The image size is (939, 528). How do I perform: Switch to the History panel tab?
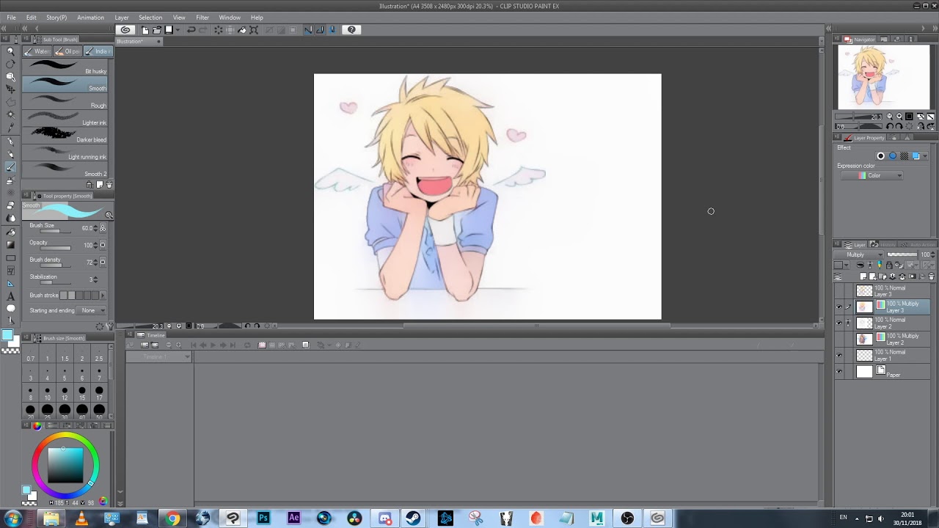(x=883, y=244)
